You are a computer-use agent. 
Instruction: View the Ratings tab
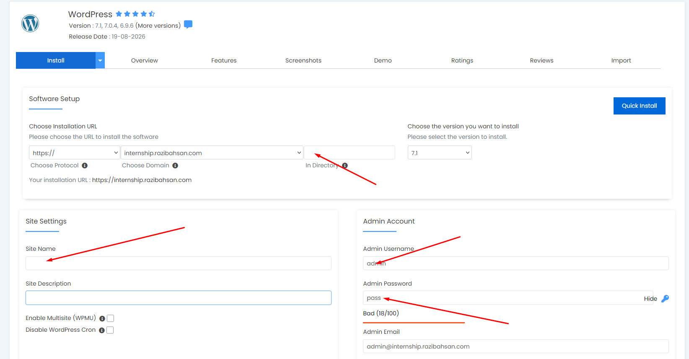(x=462, y=60)
